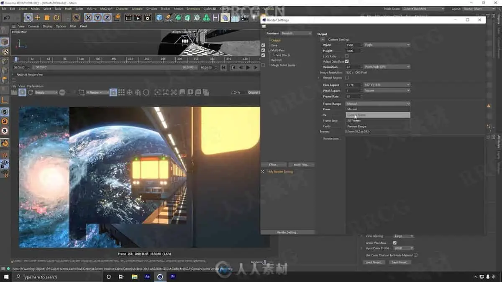
Task: Open the HDTV (16:9) Film Aspect dropdown
Action: coord(387,85)
